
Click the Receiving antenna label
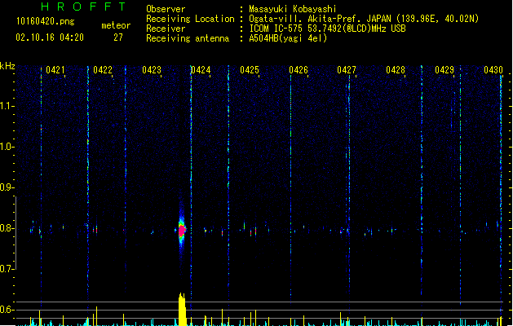[x=188, y=38]
